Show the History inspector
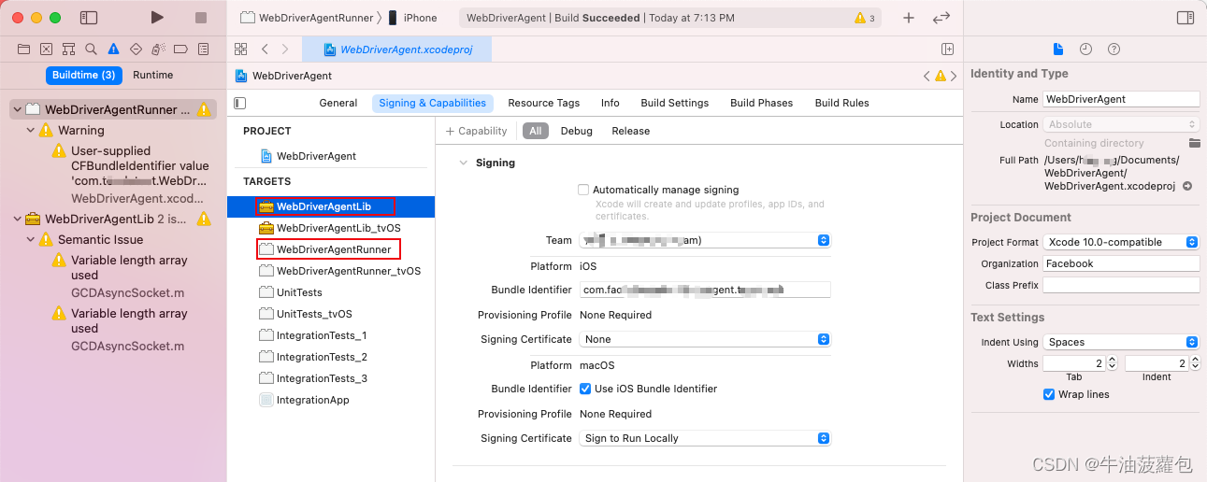 (x=1085, y=49)
